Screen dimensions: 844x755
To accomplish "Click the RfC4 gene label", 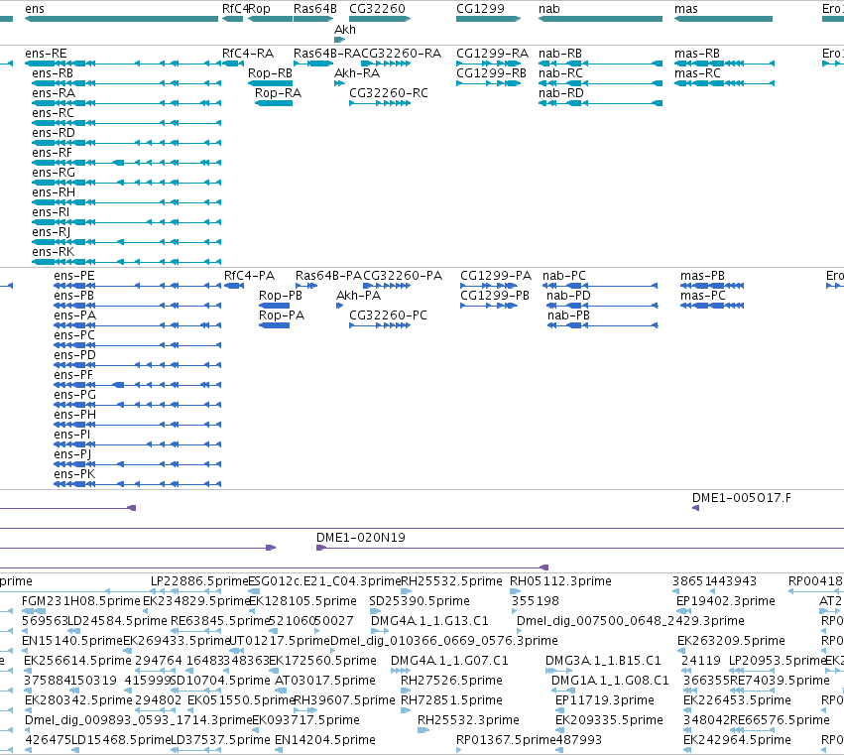I will pyautogui.click(x=235, y=9).
